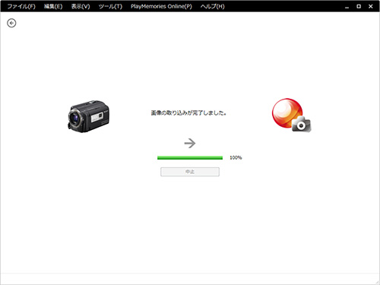The width and height of the screenshot is (380, 285).
Task: Open the ツール(T) menu
Action: point(110,6)
